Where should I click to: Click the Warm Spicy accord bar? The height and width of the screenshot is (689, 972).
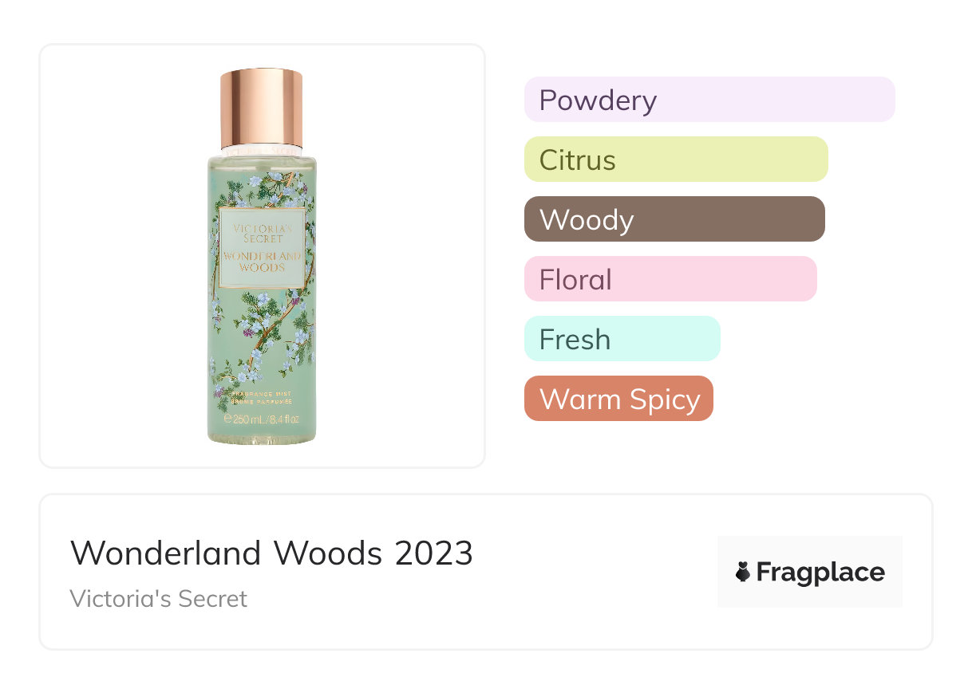(618, 399)
